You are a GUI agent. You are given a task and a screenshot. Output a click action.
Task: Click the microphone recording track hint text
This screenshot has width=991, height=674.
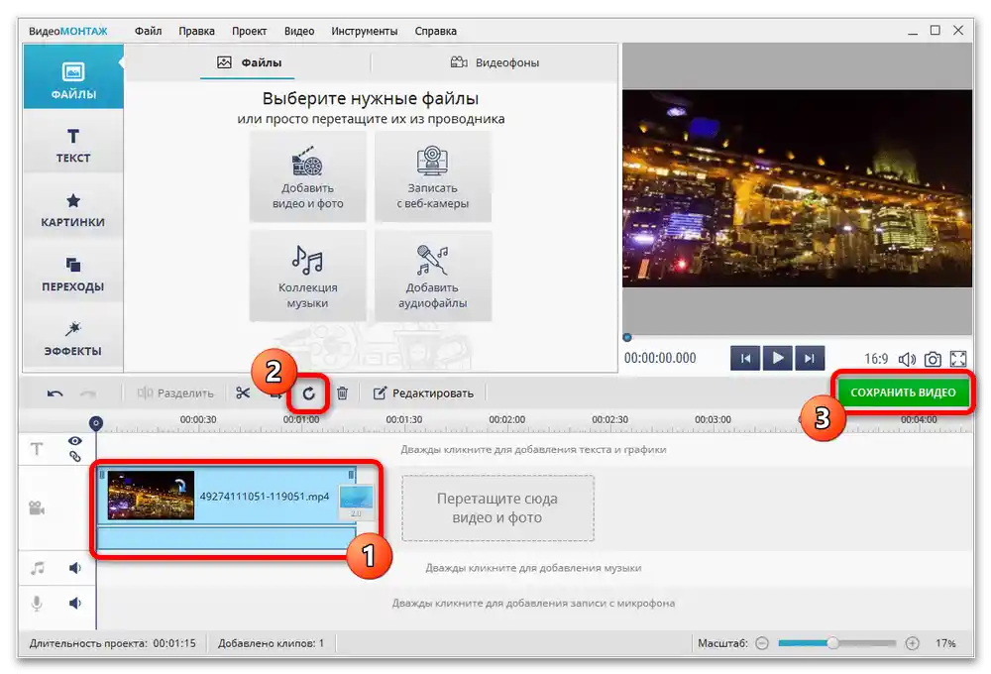tap(533, 604)
